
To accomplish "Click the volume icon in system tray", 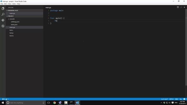I will coord(169,103).
